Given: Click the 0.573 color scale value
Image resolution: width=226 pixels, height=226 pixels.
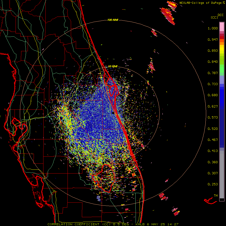Looking at the screenshot, I should (213, 118).
